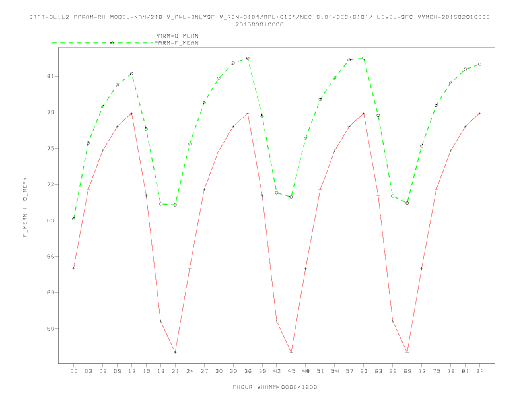Click the x-axis tick label 72
523x404 pixels.
[422, 371]
